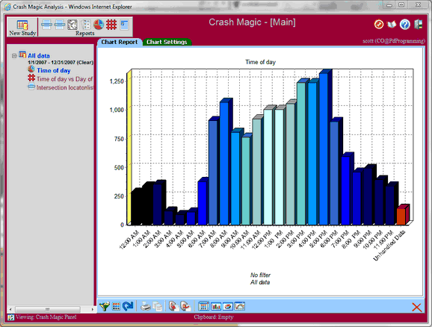The height and width of the screenshot is (327, 432).
Task: Click the 12:00 PM pale cyan bar
Action: (x=268, y=167)
